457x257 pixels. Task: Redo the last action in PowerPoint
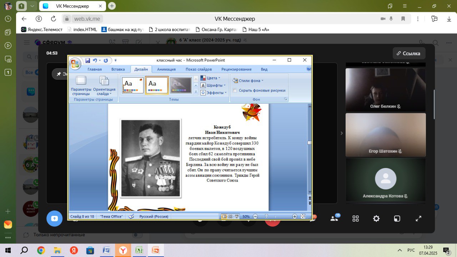point(106,60)
